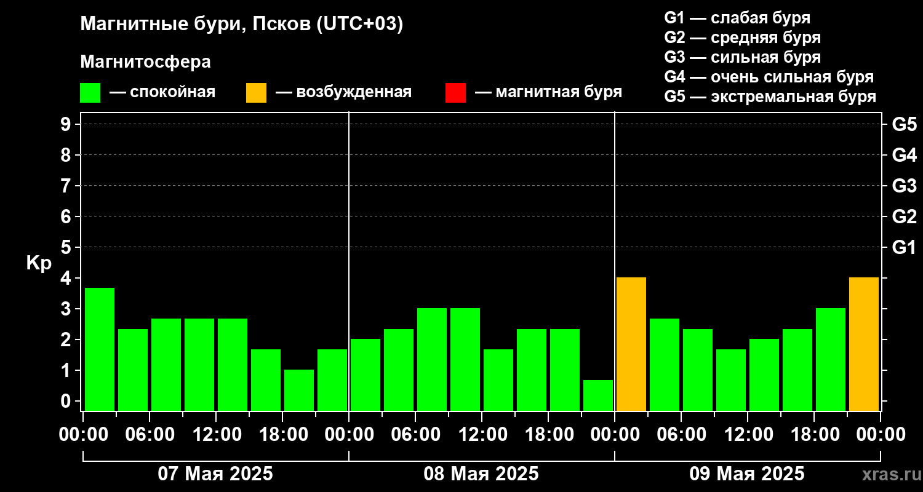Click the 'G2 — средняя буря' legend line

743,38
